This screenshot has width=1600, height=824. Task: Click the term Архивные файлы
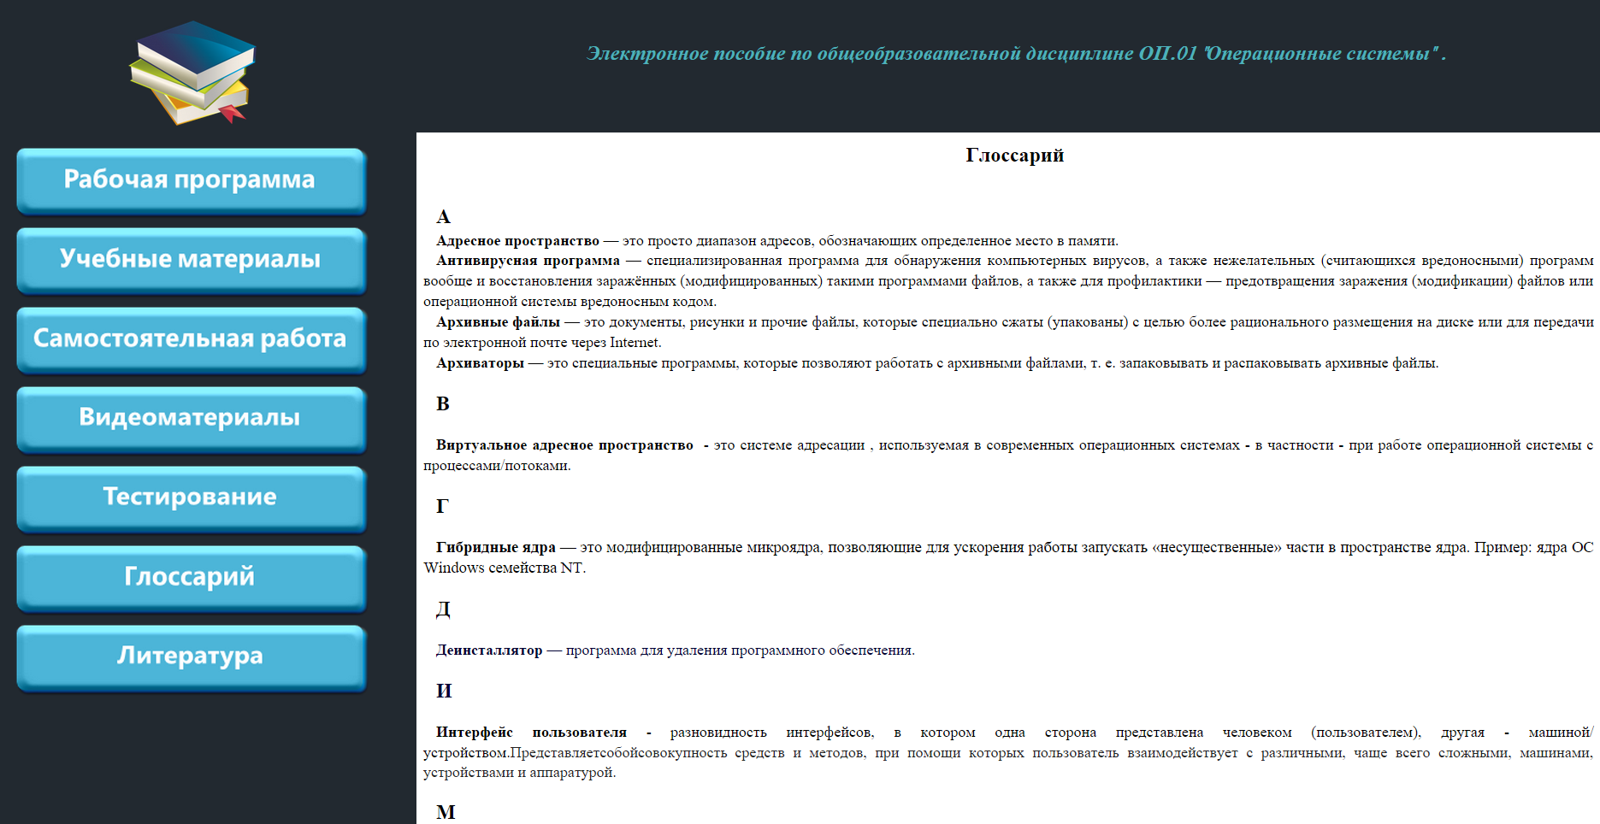tap(498, 322)
